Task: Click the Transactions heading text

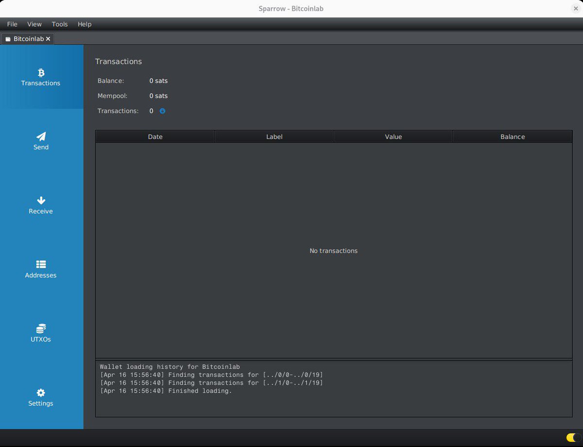Action: (x=119, y=62)
